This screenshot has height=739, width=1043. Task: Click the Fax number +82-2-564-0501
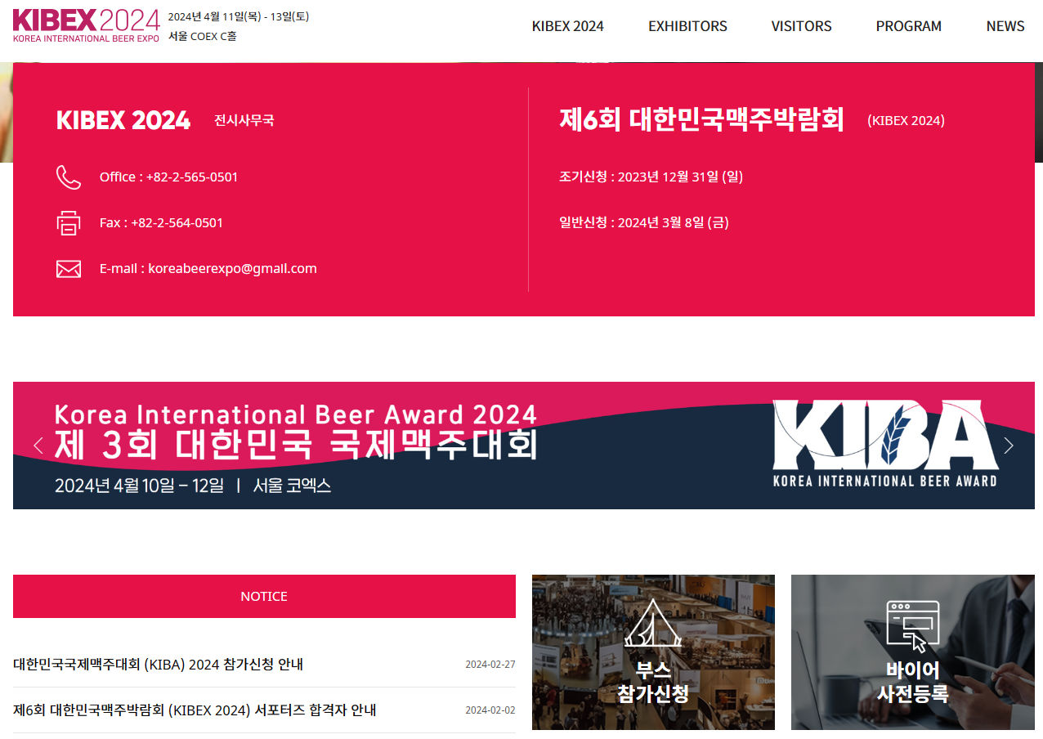tap(177, 222)
